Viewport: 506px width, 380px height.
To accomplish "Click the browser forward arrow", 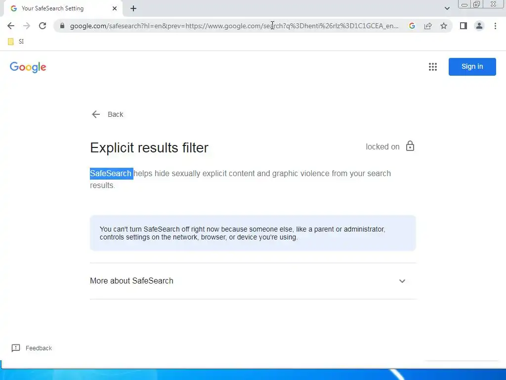I will coord(27,26).
